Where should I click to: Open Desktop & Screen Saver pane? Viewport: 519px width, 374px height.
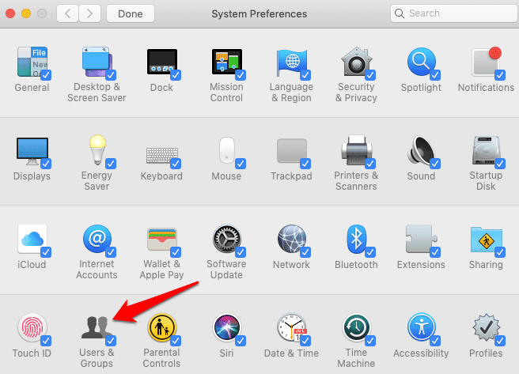coord(97,62)
